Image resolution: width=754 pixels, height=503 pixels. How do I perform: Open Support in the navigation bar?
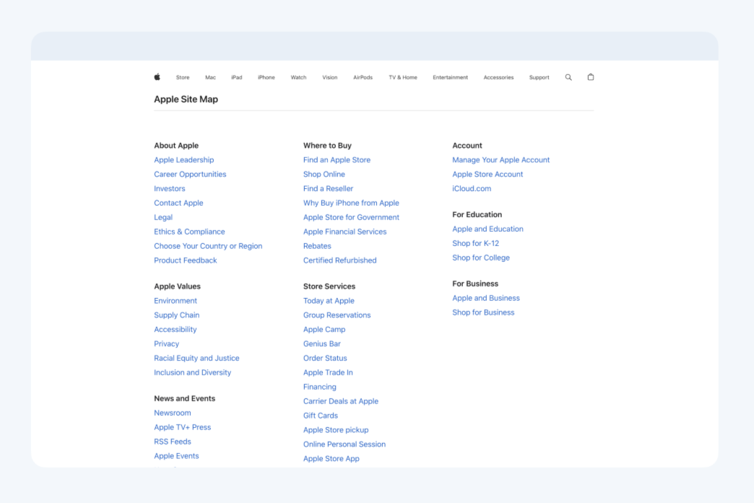coord(539,77)
